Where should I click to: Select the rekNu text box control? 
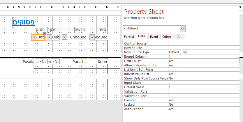click(x=54, y=62)
